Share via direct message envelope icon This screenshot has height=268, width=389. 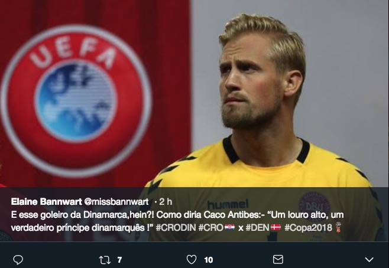[x=278, y=259]
